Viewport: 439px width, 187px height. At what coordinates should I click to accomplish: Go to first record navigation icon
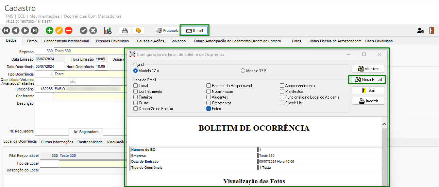tap(6, 30)
